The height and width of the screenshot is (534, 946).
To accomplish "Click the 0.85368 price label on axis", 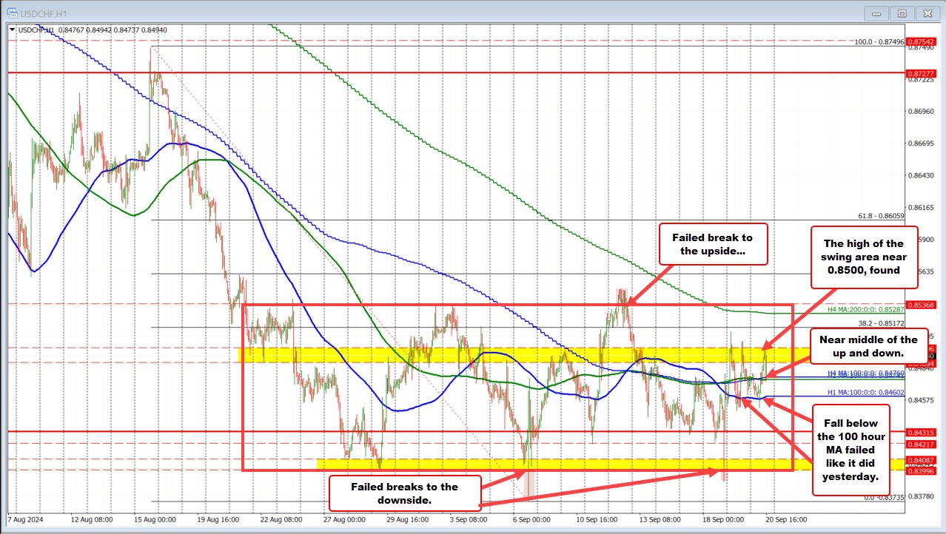I will click(x=921, y=304).
